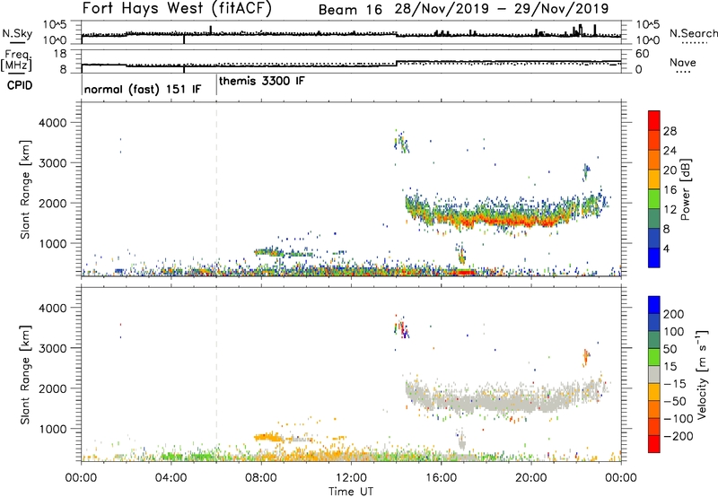Select the 'themis 3300 IF' CPID text
Viewport: 718px width, 497px height.
pos(261,81)
